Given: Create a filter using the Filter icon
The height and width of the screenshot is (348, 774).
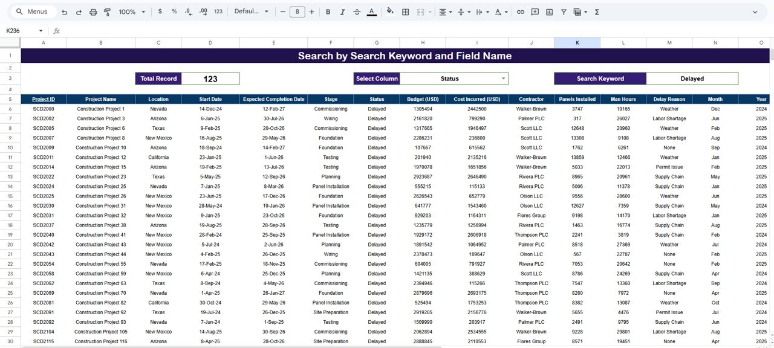Looking at the screenshot, I should 564,11.
